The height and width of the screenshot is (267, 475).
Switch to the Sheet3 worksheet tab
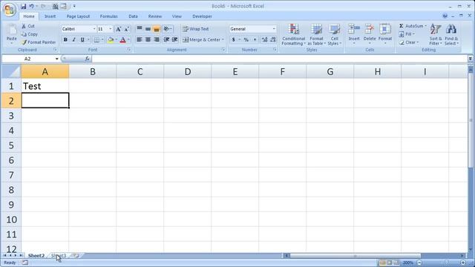59,255
